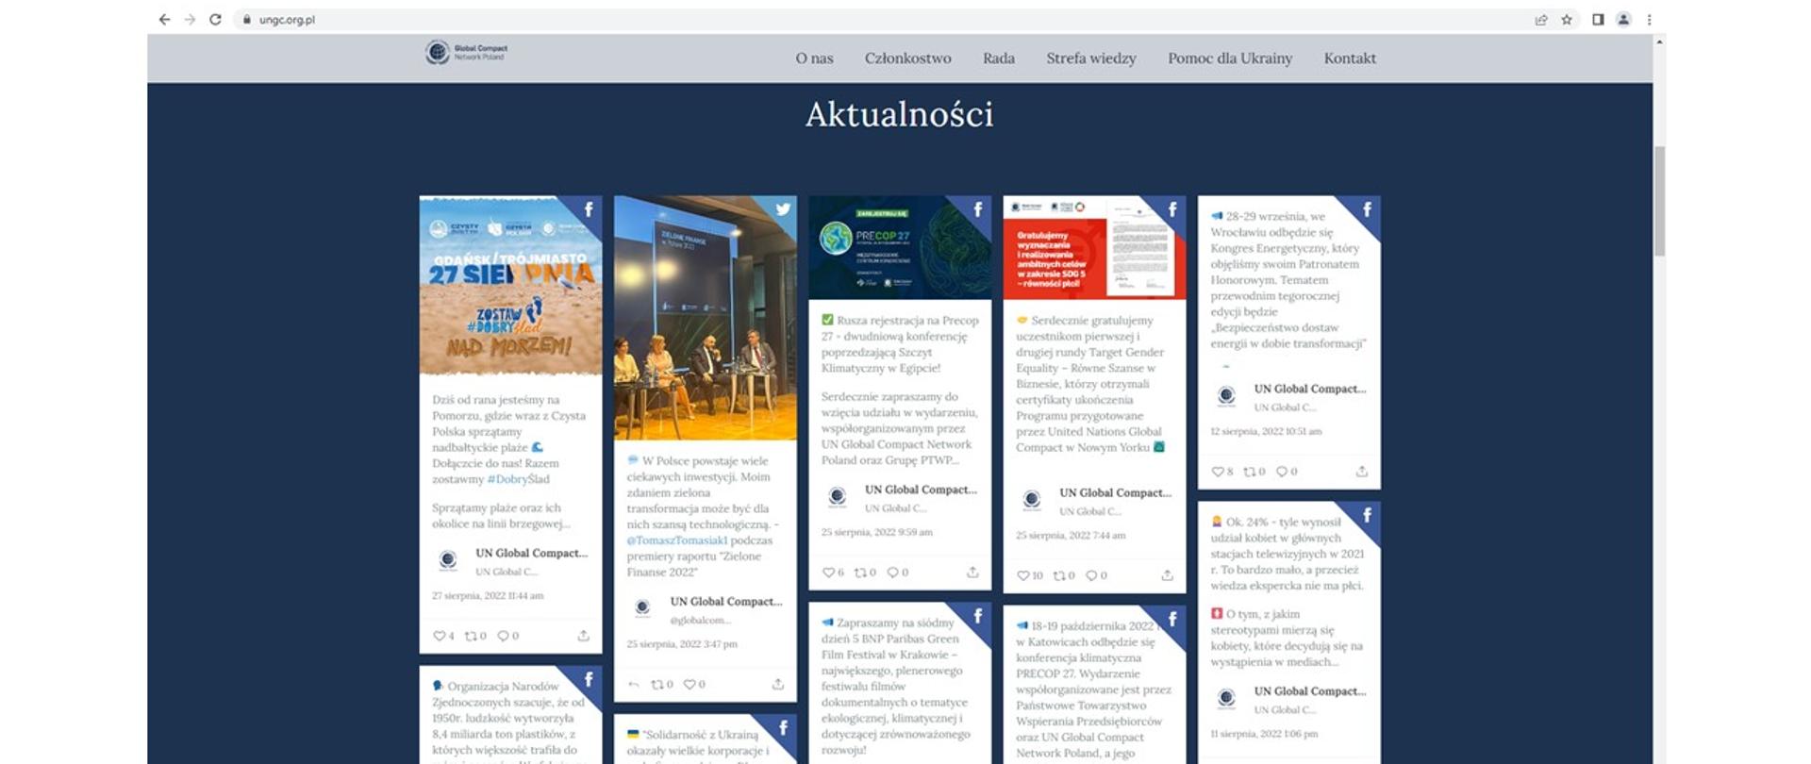
Task: Bookmark this page with the star icon
Action: (1567, 19)
